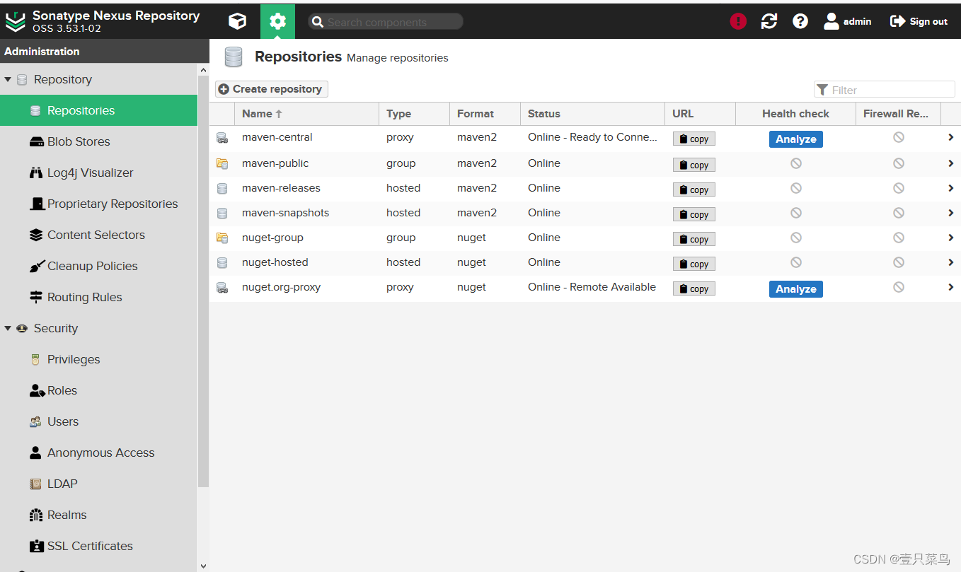
Task: Open details chevron for maven-snapshots row
Action: click(951, 213)
